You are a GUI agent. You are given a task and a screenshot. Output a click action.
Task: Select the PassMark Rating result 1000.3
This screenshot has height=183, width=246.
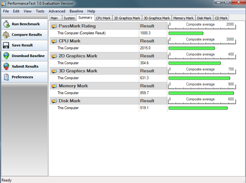pos(145,33)
